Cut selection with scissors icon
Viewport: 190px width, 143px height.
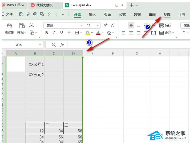click(x=31, y=25)
